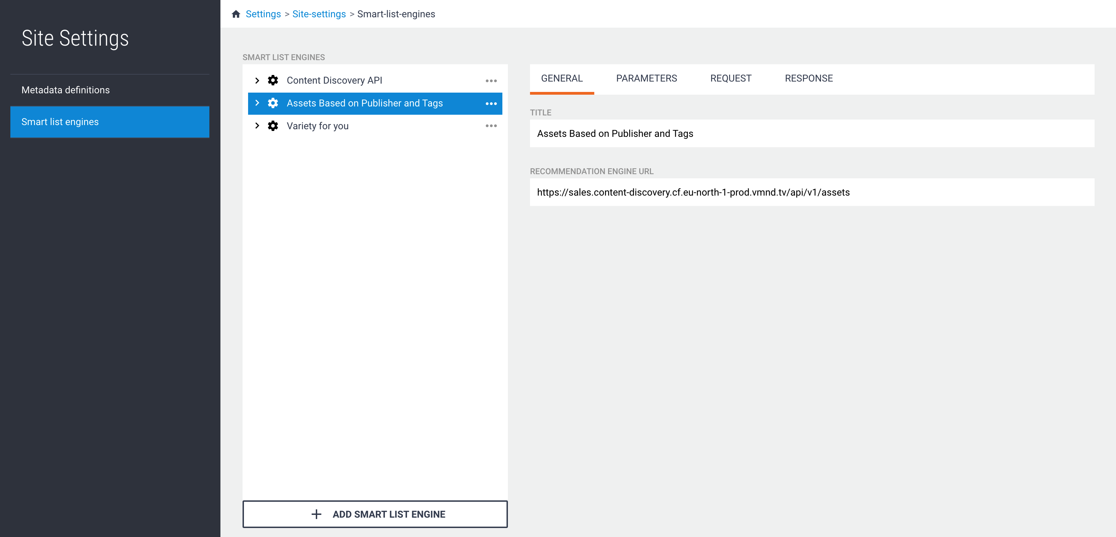
Task: Open more options for Content Discovery API
Action: point(491,81)
